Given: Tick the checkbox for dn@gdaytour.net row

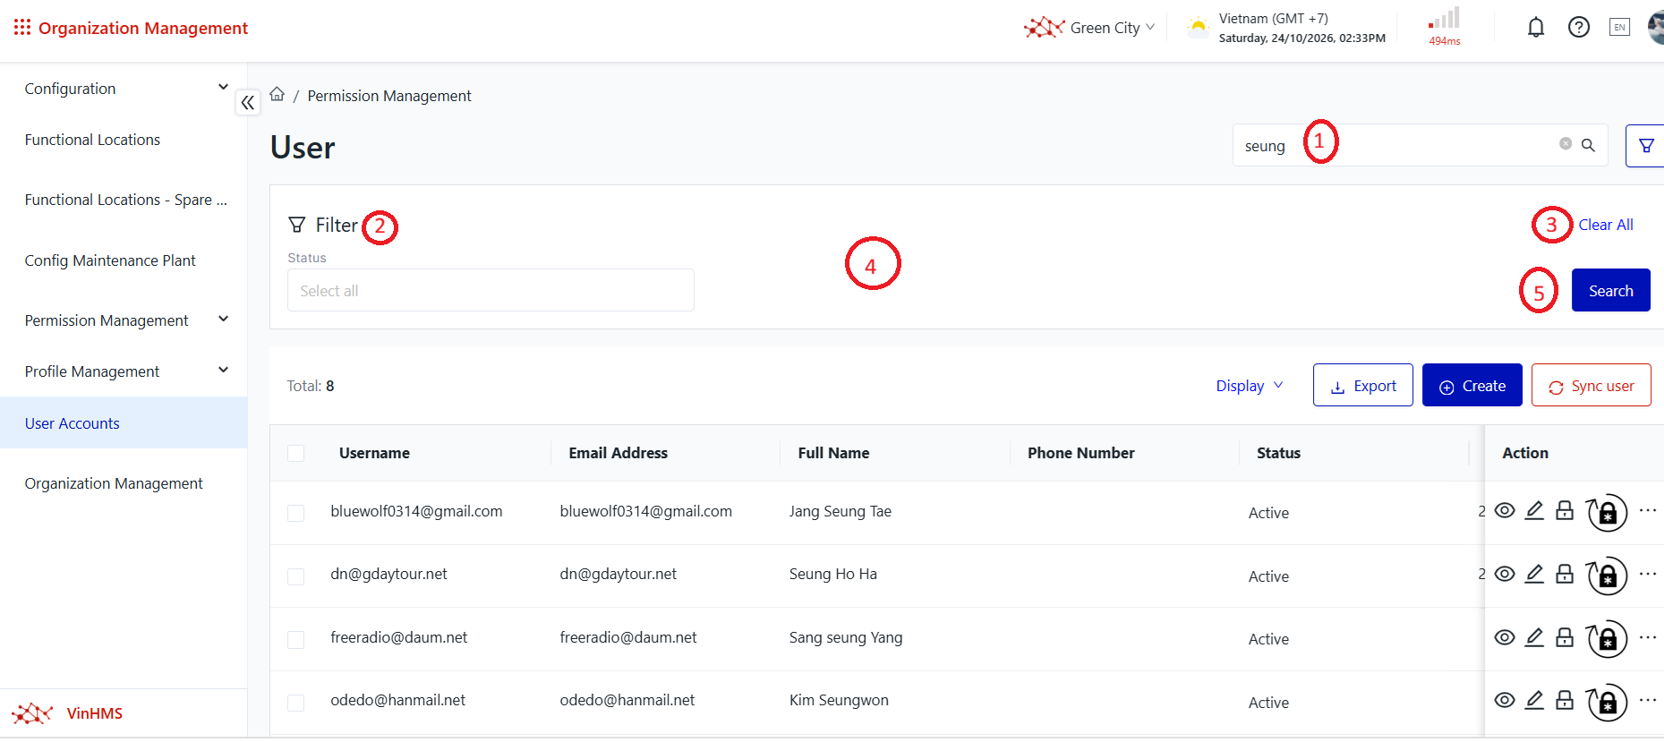Looking at the screenshot, I should tap(296, 576).
